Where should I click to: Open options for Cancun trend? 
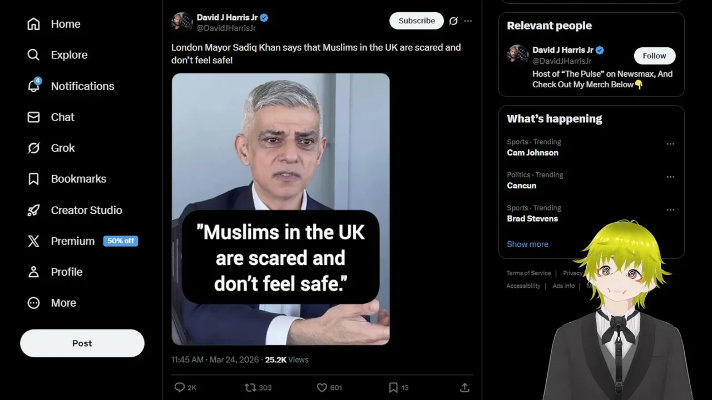[x=670, y=177]
